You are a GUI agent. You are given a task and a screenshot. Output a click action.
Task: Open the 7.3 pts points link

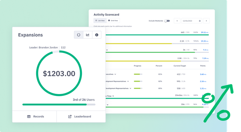coord(206,50)
